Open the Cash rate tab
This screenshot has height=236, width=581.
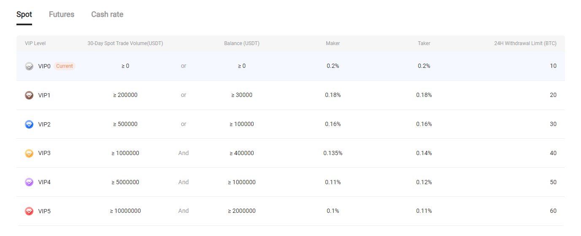pos(107,14)
